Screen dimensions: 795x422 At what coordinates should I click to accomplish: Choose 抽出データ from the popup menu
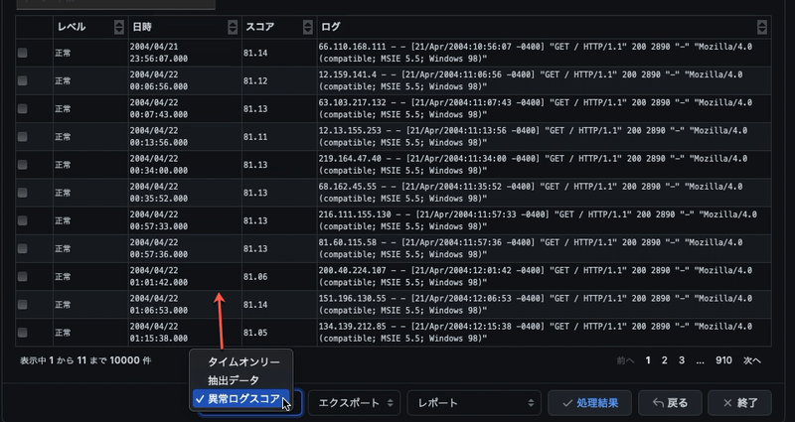point(234,380)
